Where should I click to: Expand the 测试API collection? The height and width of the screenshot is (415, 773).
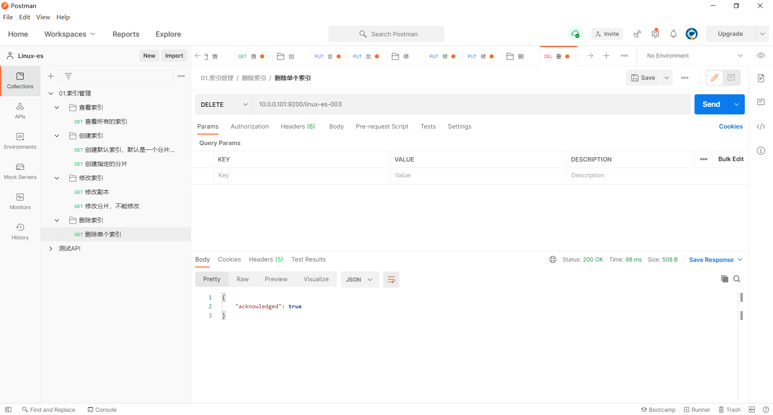pyautogui.click(x=51, y=249)
